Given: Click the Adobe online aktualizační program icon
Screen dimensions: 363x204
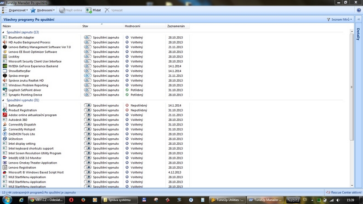Looking at the screenshot, I should pos(5,115).
